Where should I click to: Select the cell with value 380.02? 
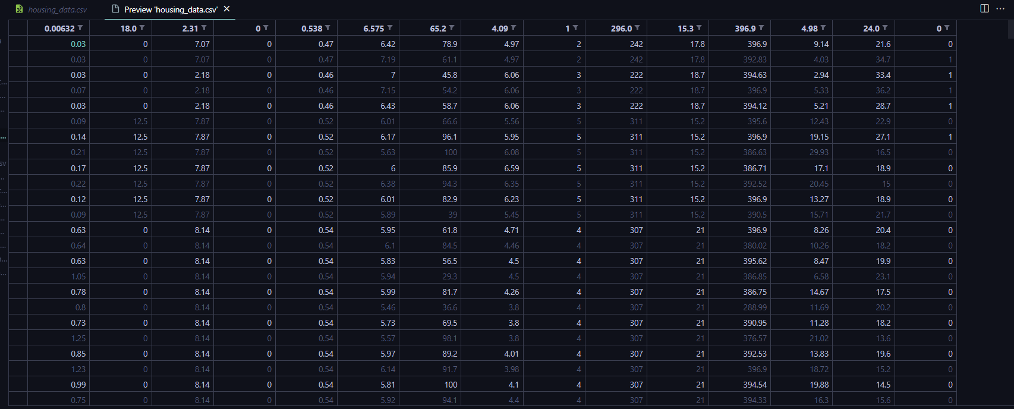739,246
